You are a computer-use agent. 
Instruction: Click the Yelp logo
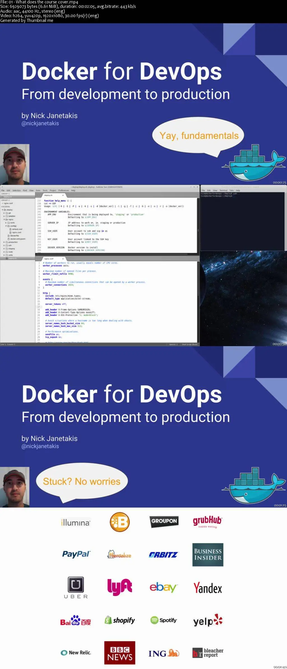208,621
